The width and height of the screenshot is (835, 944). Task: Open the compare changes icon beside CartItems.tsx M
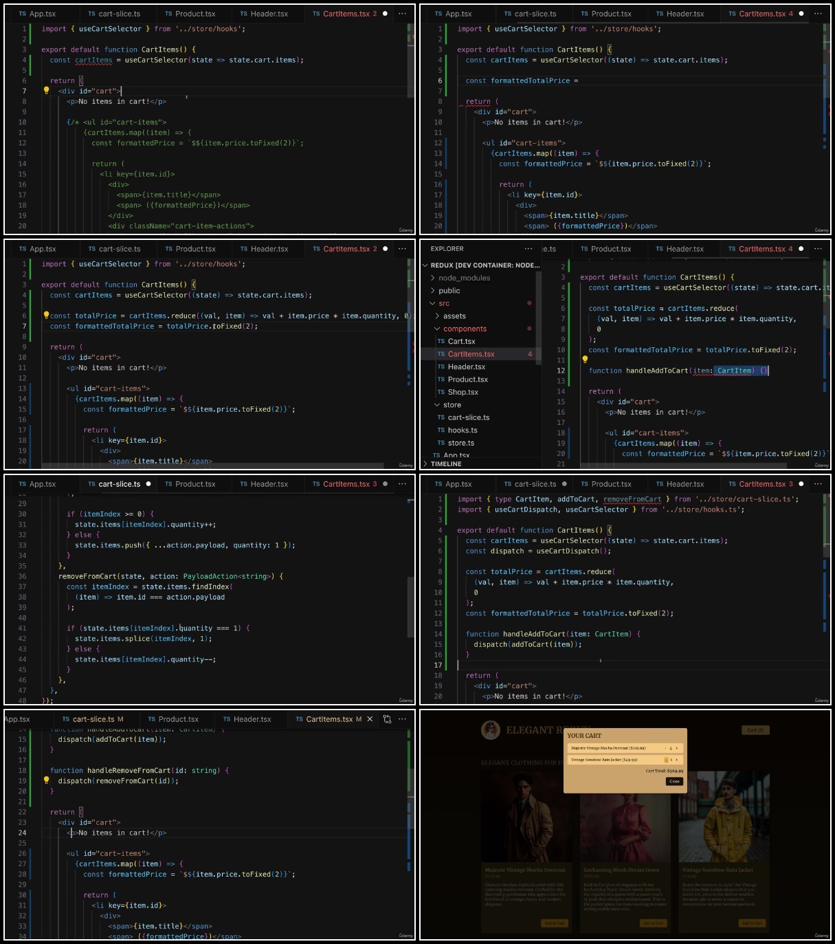(388, 719)
